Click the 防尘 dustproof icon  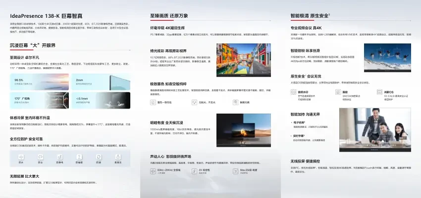(40, 157)
